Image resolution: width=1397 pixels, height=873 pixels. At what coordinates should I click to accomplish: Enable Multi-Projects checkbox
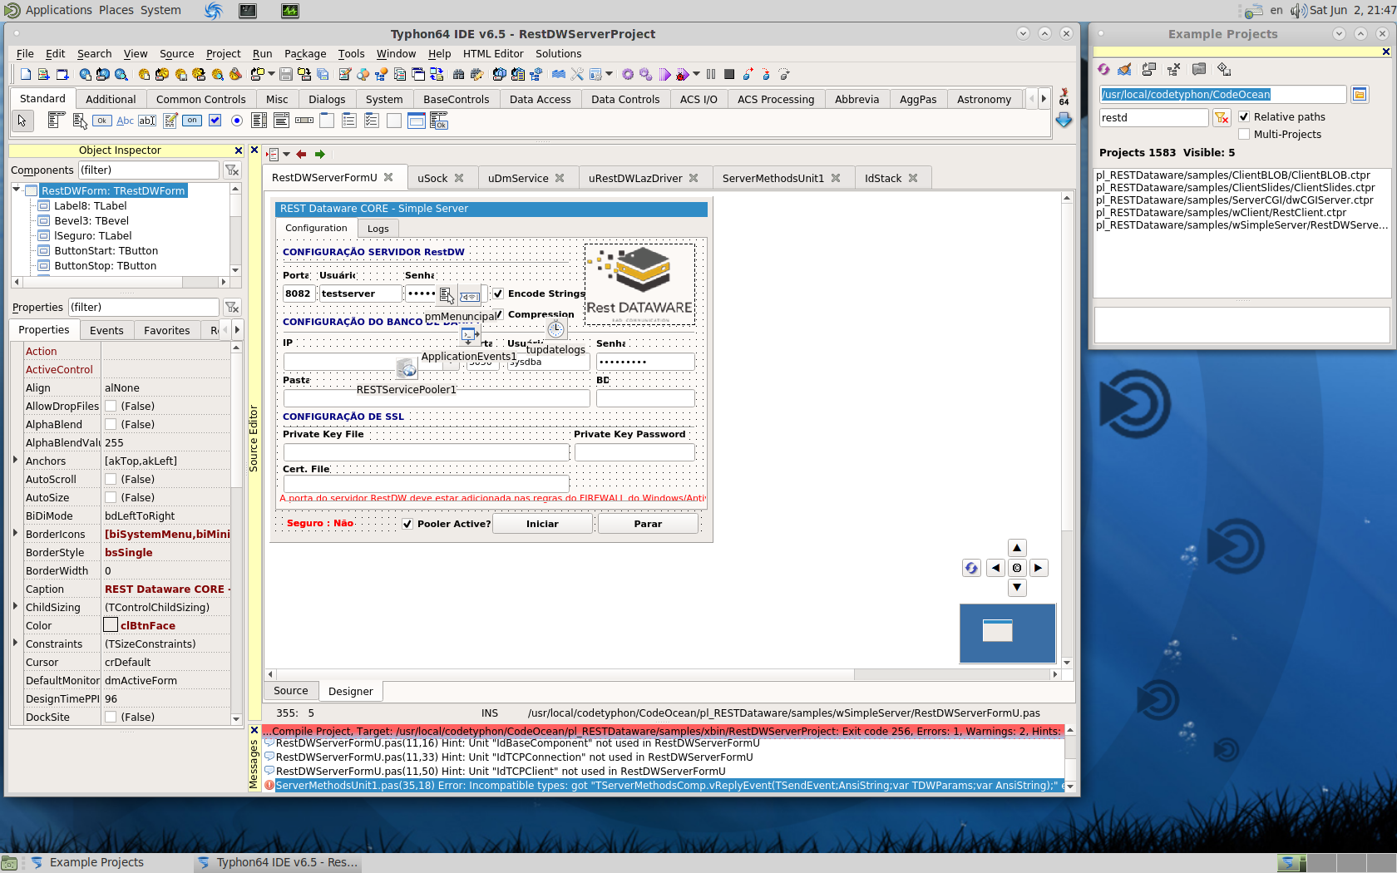coord(1244,135)
